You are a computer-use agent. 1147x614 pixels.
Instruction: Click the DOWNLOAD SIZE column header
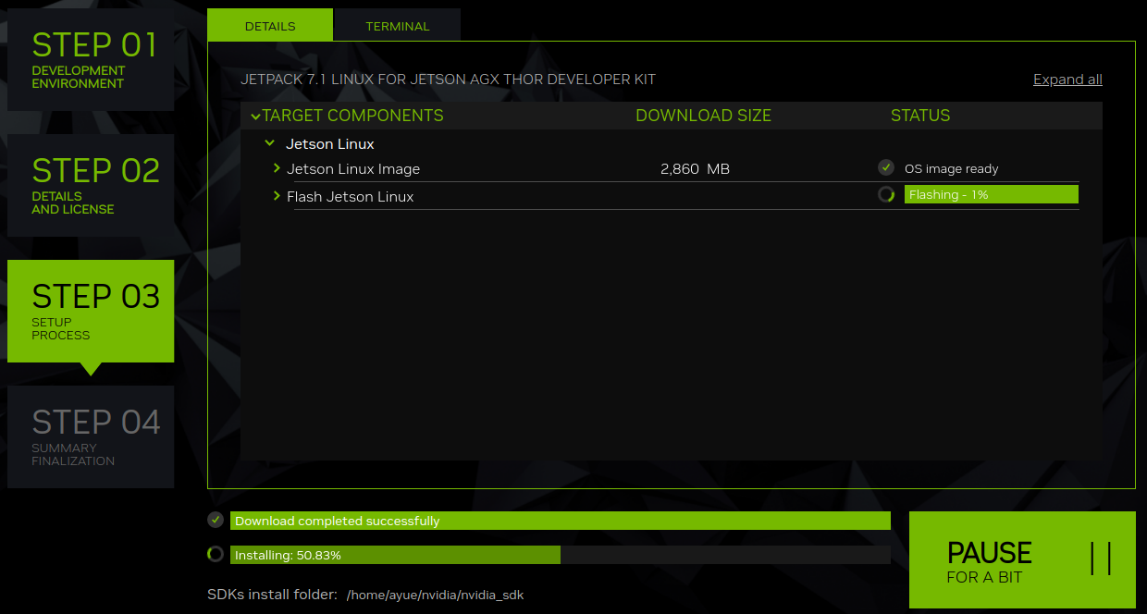pyautogui.click(x=703, y=116)
